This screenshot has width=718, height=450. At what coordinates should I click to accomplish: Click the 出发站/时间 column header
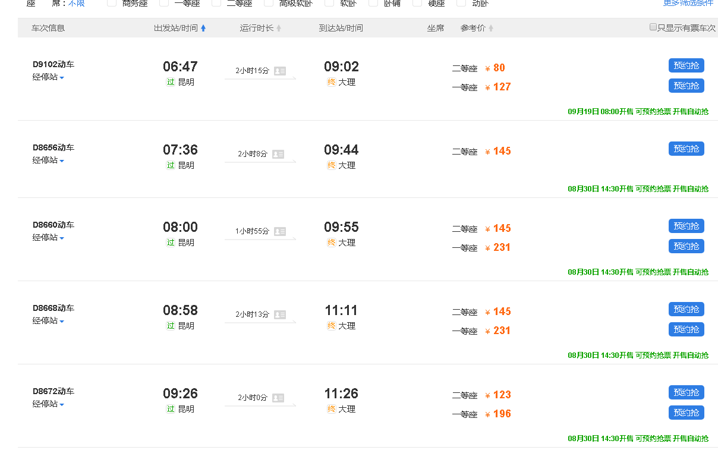(x=175, y=28)
